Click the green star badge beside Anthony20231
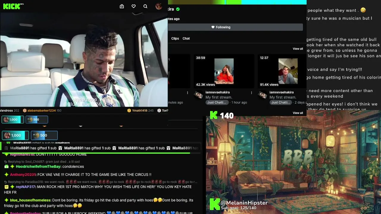Viewport: 381px width, 214px height. tap(6, 175)
